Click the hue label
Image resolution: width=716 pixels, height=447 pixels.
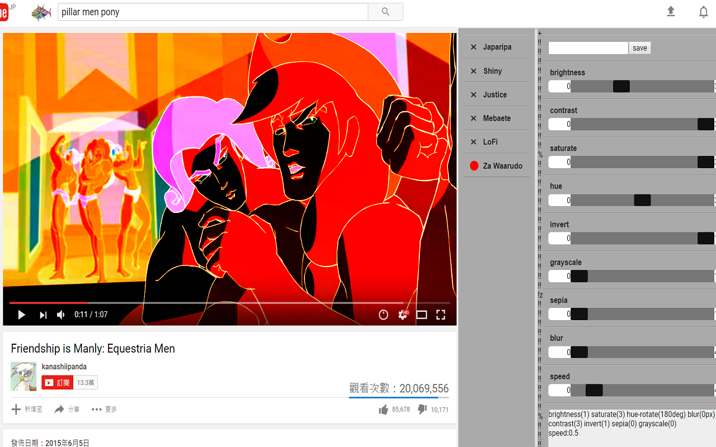(556, 186)
